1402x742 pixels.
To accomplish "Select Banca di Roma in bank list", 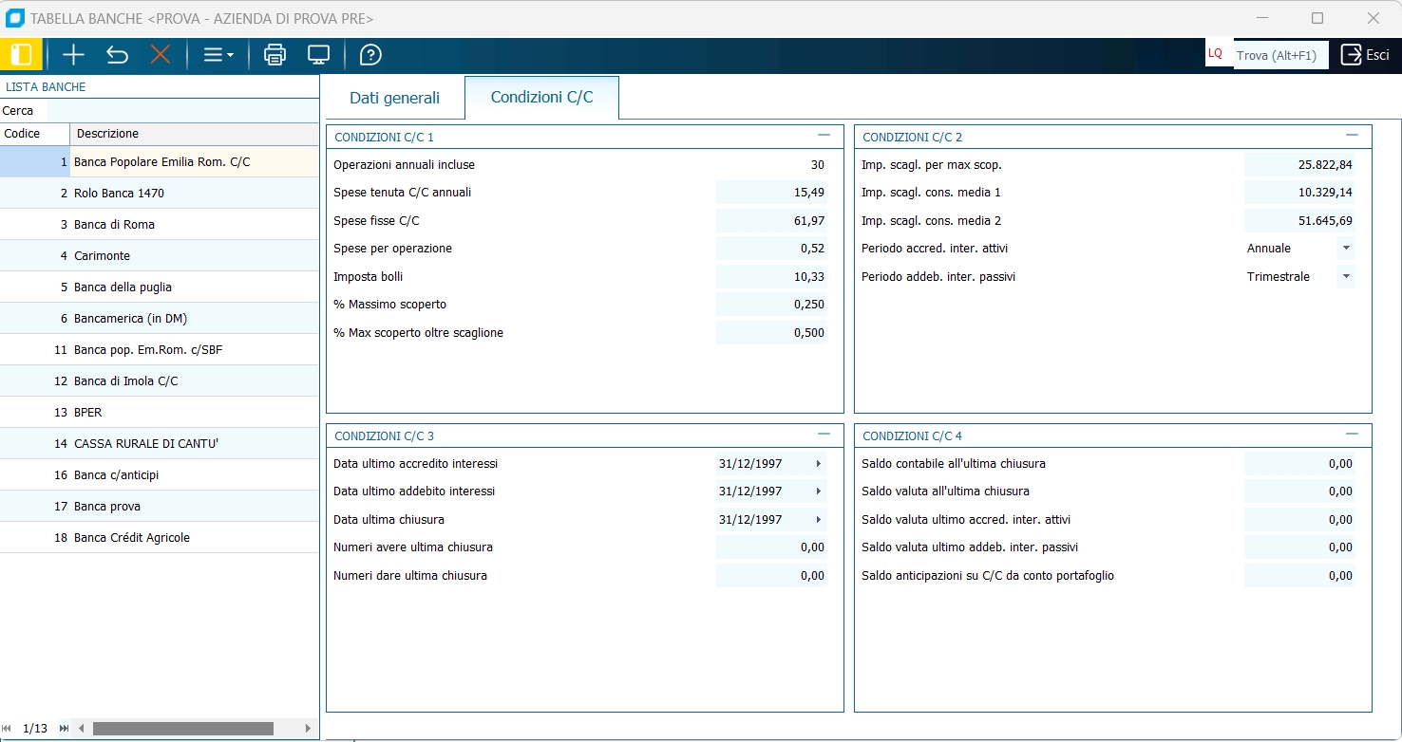I will [x=114, y=225].
